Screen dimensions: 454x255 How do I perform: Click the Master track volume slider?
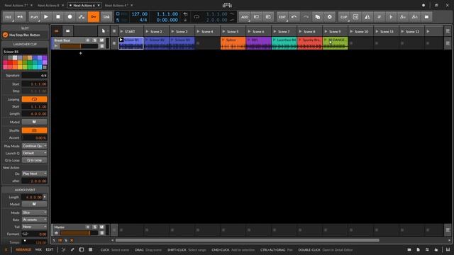79,233
